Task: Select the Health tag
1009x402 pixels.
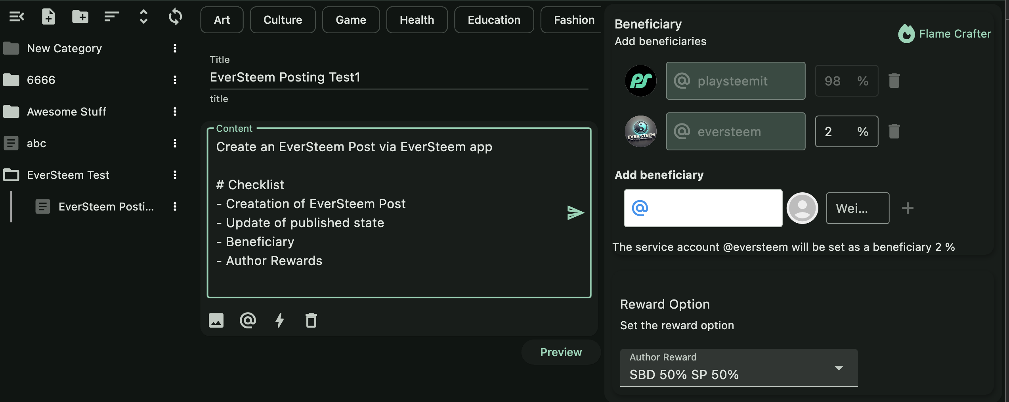Action: (x=417, y=20)
